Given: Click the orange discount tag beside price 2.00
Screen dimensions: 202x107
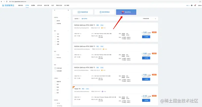Looking at the screenshot, I should [154, 96].
